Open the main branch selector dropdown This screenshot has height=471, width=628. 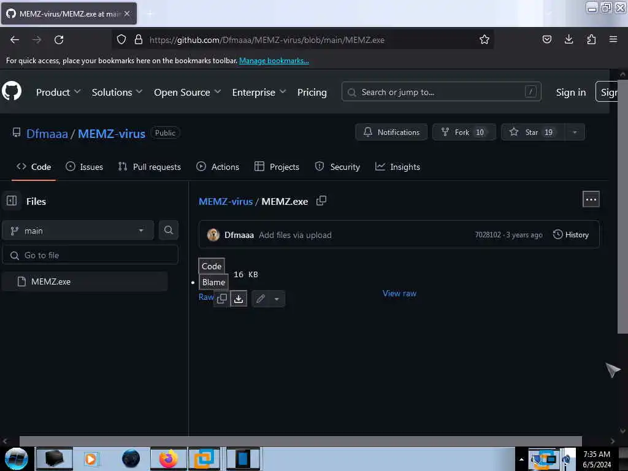coord(78,231)
